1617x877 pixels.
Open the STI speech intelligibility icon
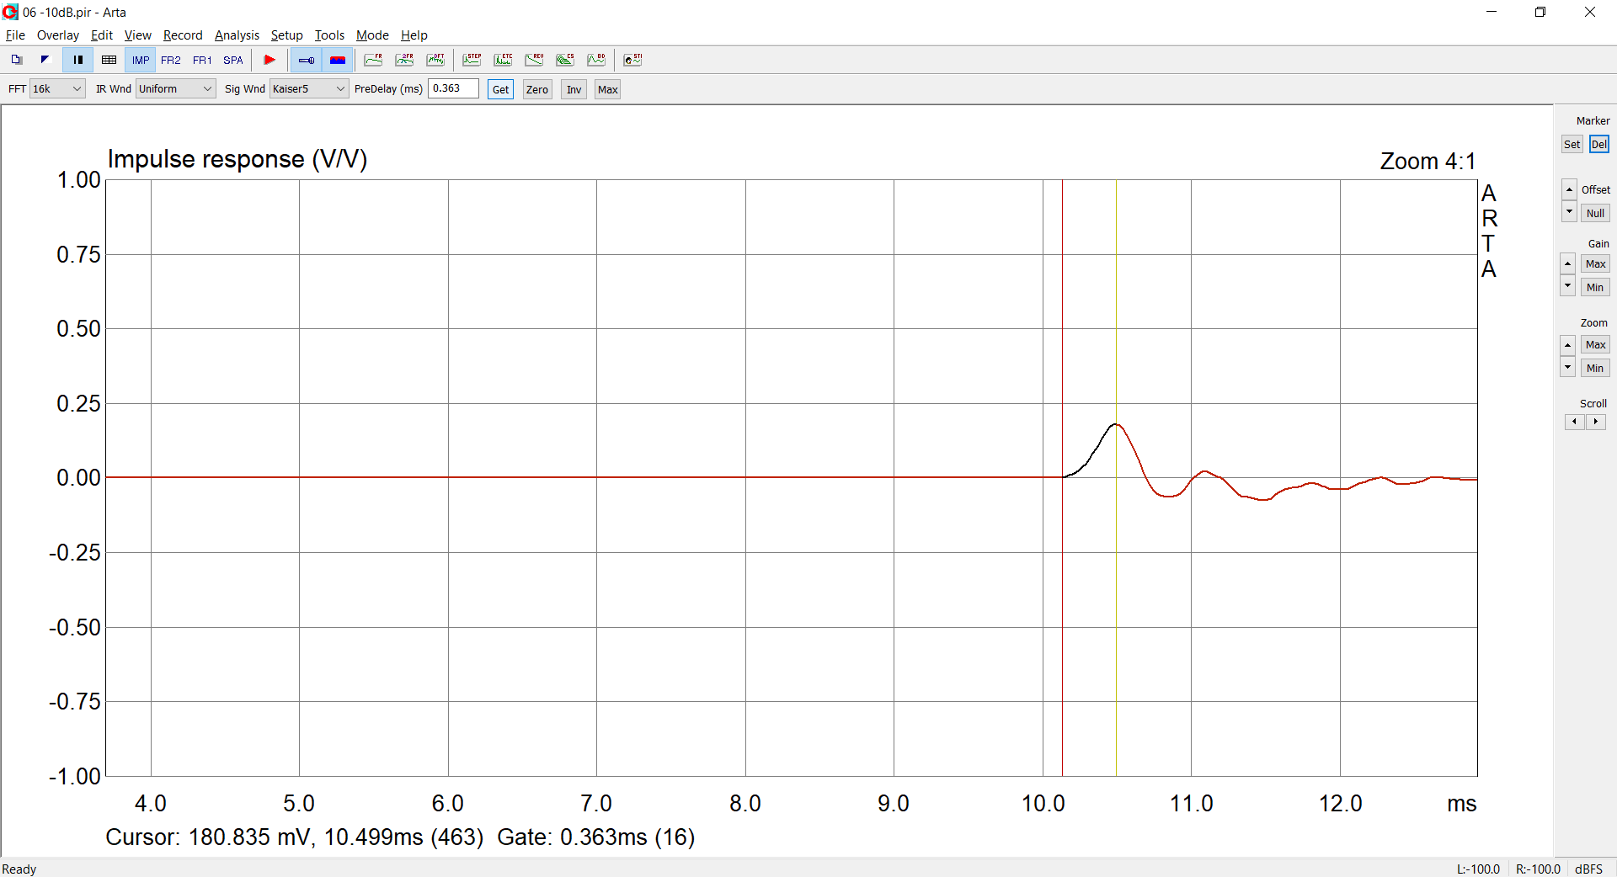click(x=632, y=60)
